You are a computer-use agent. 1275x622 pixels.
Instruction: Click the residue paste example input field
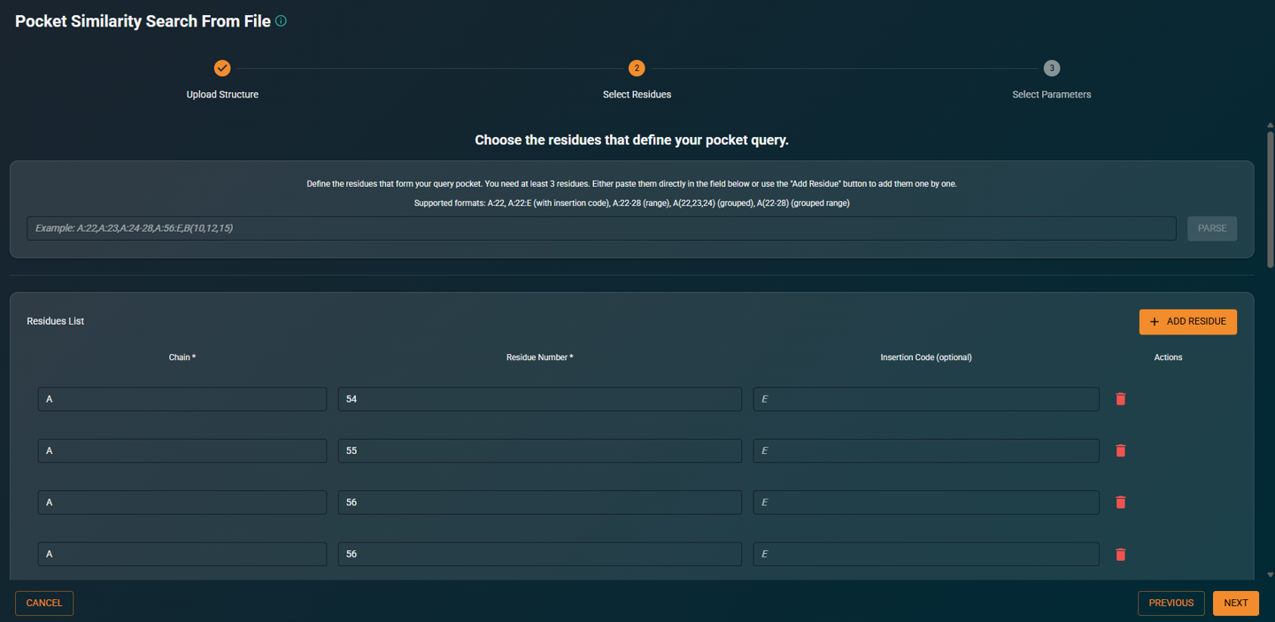point(602,227)
